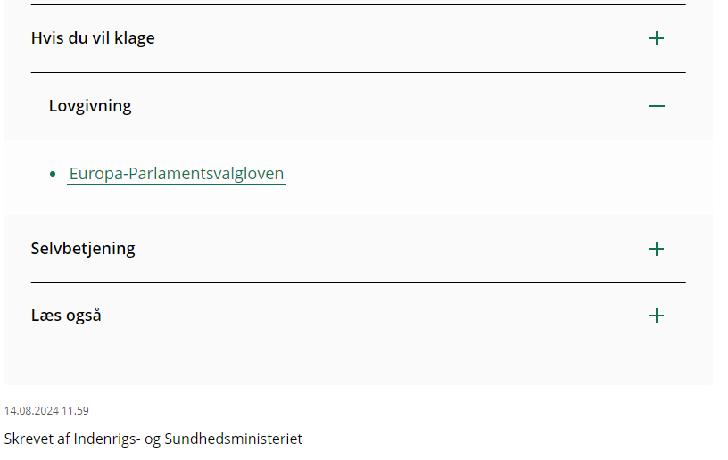Expand the 'Hvis du vil klage' plus icon
728x460 pixels.
tap(657, 38)
